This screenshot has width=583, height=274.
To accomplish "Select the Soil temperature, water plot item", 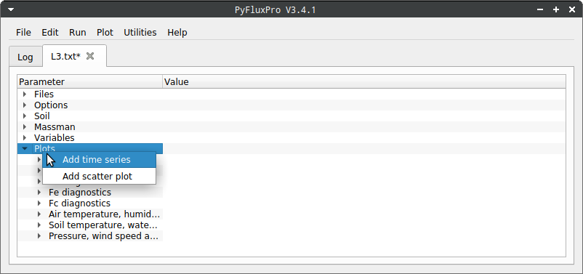I will point(103,225).
